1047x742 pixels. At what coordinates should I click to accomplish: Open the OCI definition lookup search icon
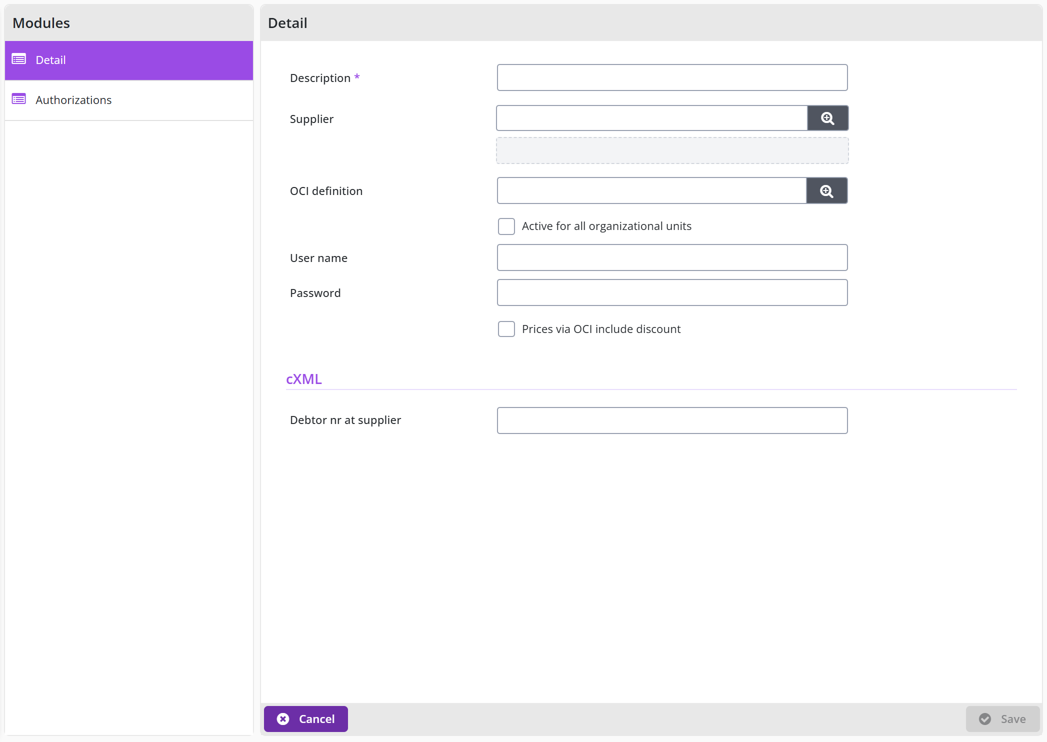827,191
